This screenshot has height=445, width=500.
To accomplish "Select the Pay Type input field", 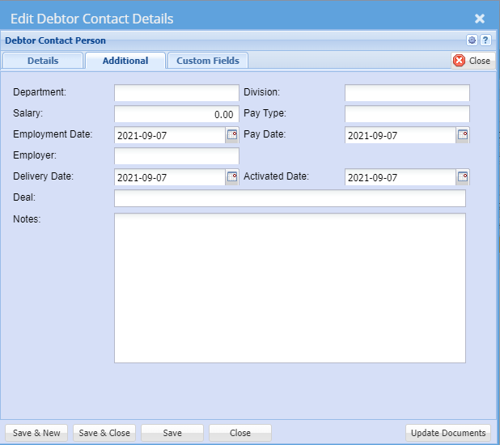I will (x=407, y=114).
